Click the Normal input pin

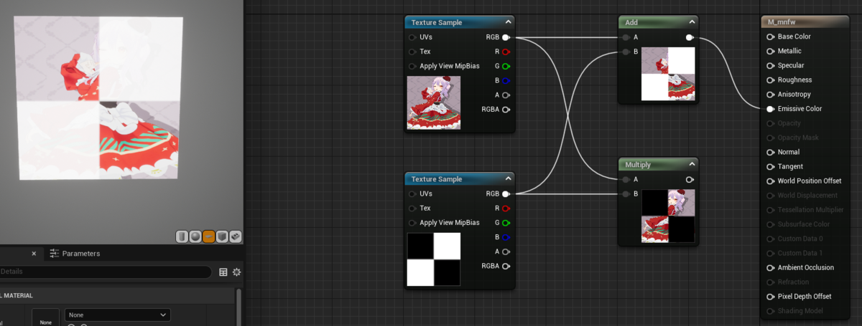(771, 152)
